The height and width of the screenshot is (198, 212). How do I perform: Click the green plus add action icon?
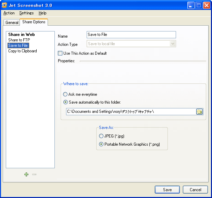(26, 174)
